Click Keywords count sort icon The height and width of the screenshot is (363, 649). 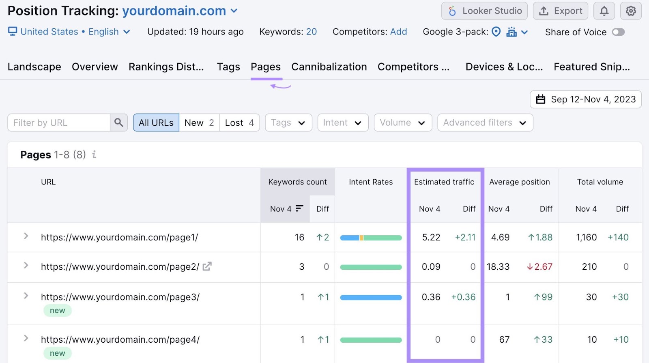coord(299,208)
